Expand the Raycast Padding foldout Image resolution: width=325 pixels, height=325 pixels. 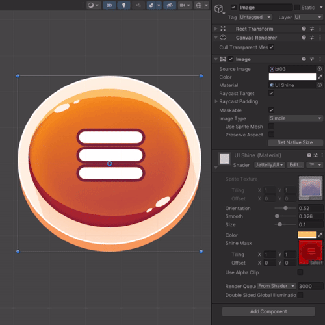tap(216, 101)
